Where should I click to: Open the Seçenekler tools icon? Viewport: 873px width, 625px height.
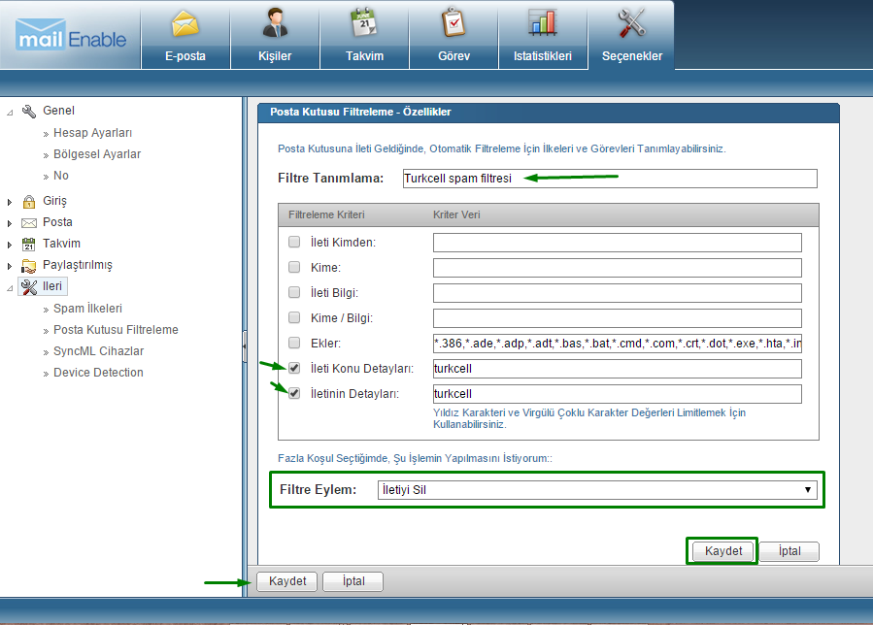(632, 23)
